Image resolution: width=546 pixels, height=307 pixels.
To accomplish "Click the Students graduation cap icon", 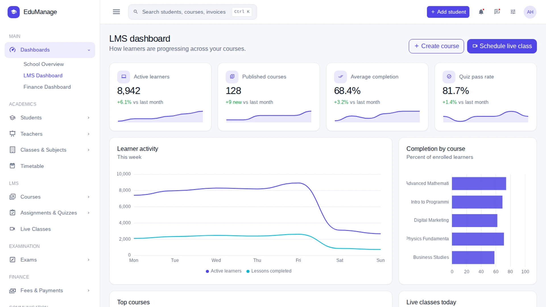I will (x=13, y=118).
